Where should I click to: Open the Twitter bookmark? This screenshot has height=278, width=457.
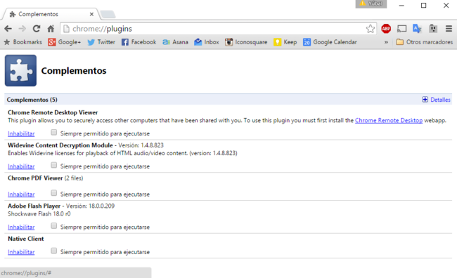(x=101, y=42)
